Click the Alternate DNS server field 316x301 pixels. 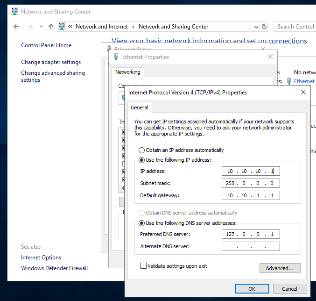251,246
